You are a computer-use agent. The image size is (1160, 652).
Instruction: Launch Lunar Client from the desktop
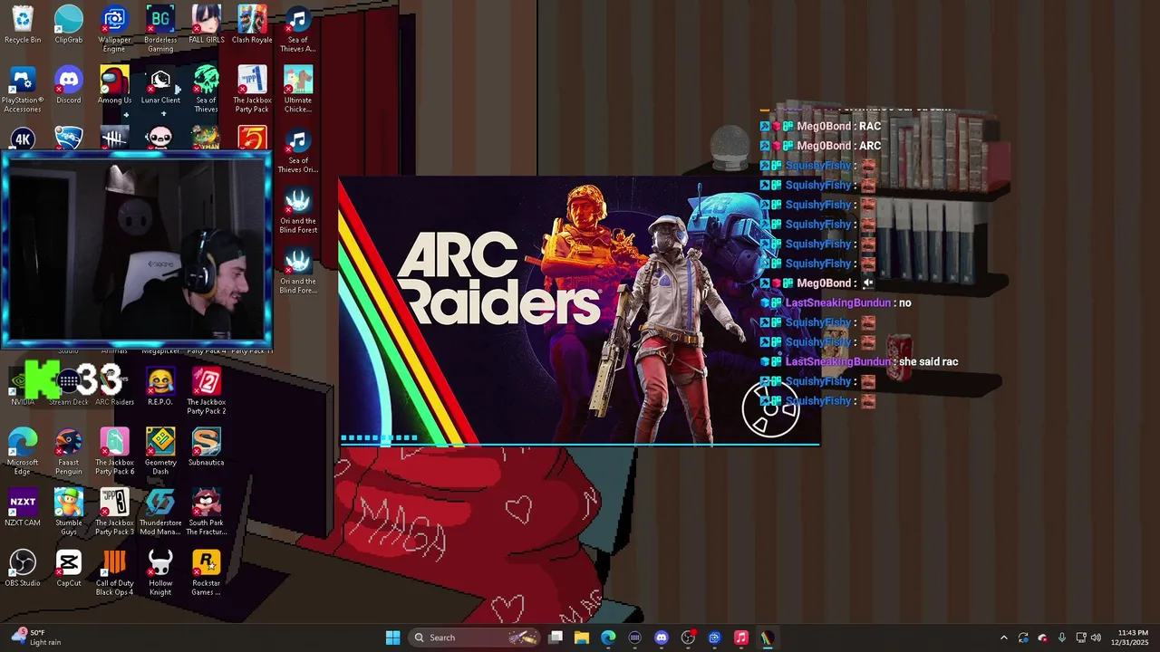(160, 86)
